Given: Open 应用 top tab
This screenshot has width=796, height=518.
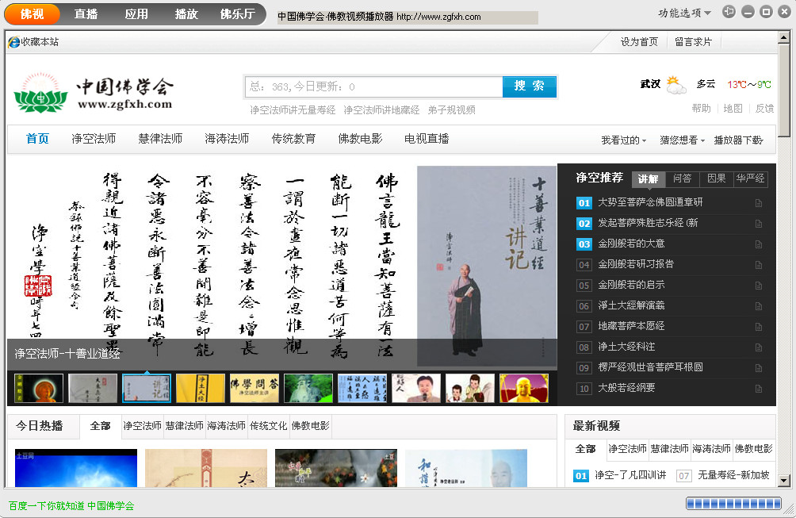Looking at the screenshot, I should (136, 14).
